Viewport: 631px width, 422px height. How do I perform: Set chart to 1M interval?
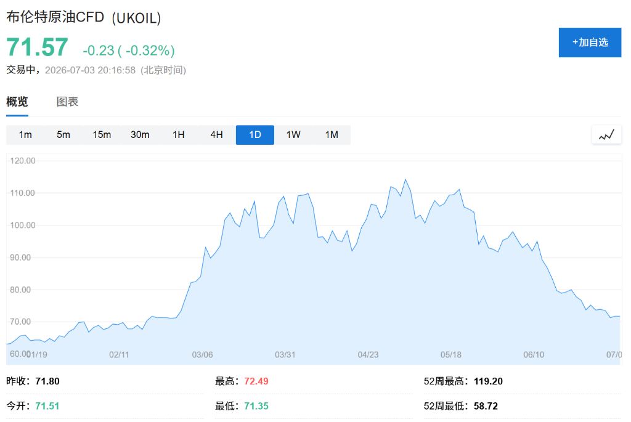(332, 135)
